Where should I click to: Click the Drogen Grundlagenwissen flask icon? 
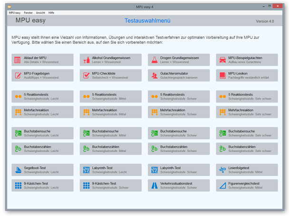155,60
